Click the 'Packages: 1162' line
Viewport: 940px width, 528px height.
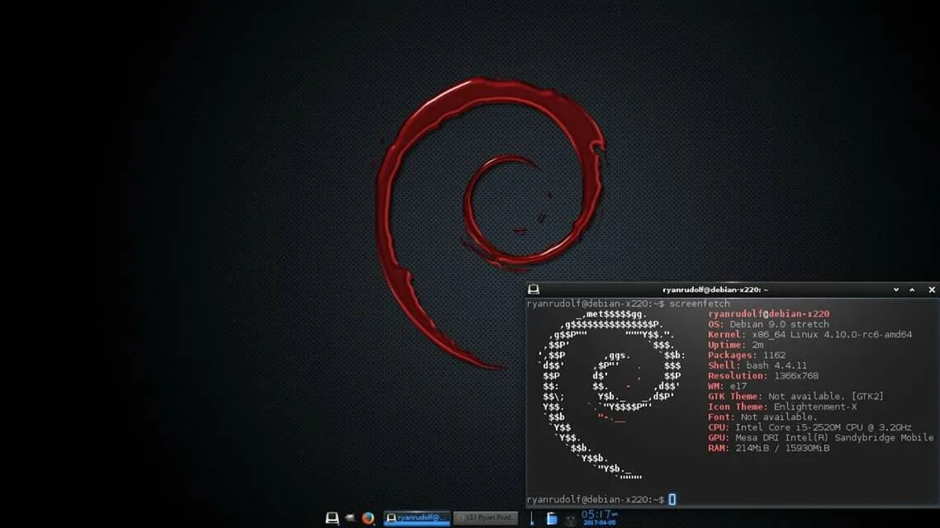pyautogui.click(x=747, y=355)
